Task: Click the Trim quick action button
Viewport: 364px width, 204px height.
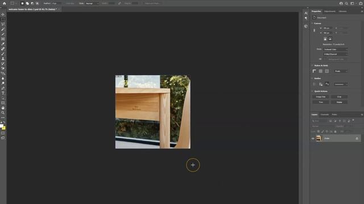Action: [321, 102]
